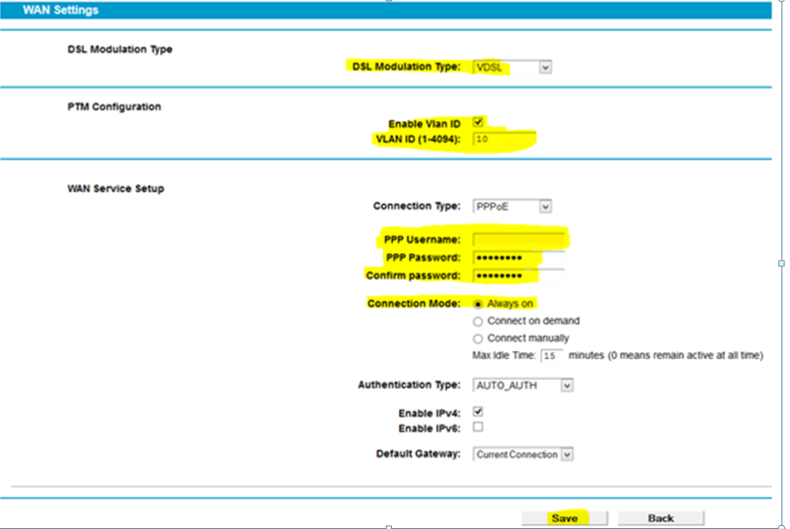This screenshot has height=529, width=790.
Task: Toggle the Enable IPv4 checkbox
Action: pos(478,413)
